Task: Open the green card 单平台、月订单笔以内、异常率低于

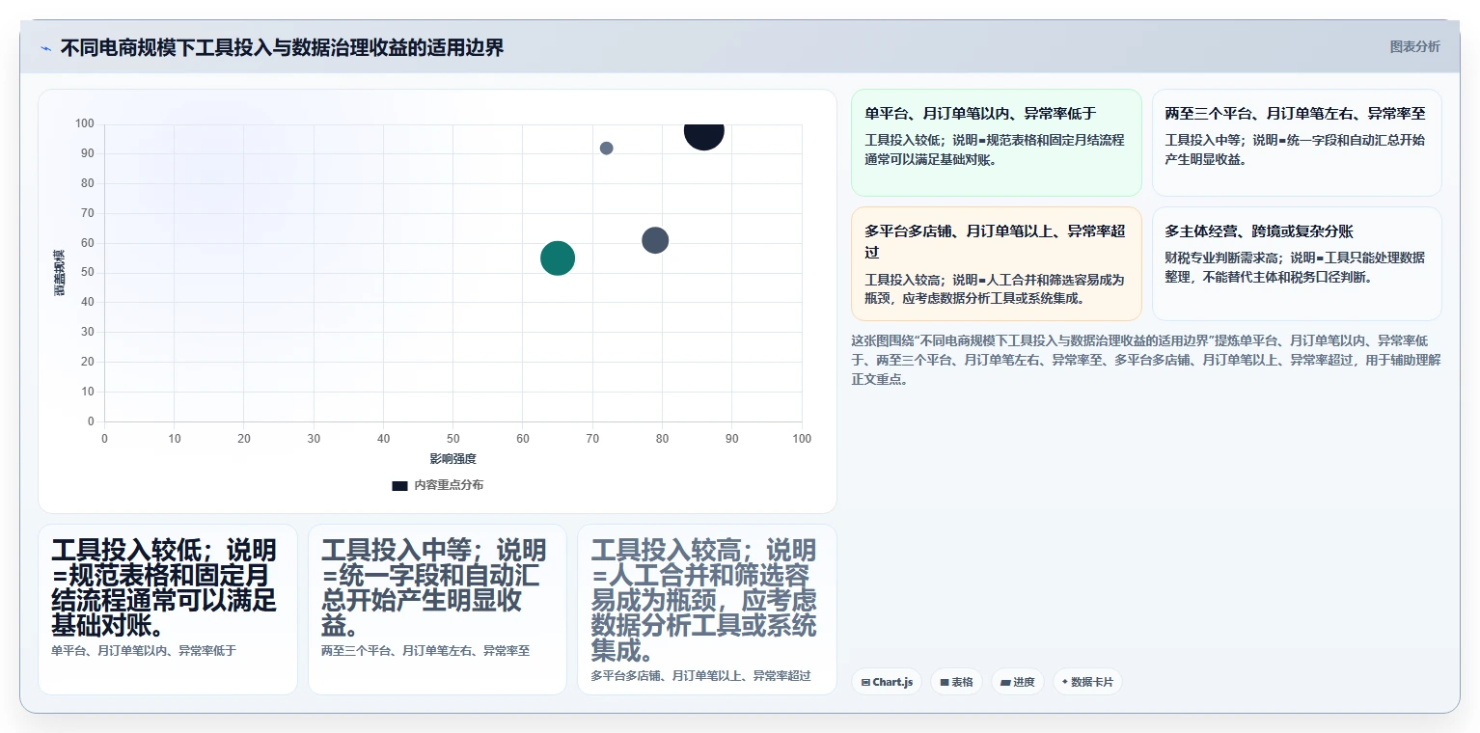Action: 996,143
